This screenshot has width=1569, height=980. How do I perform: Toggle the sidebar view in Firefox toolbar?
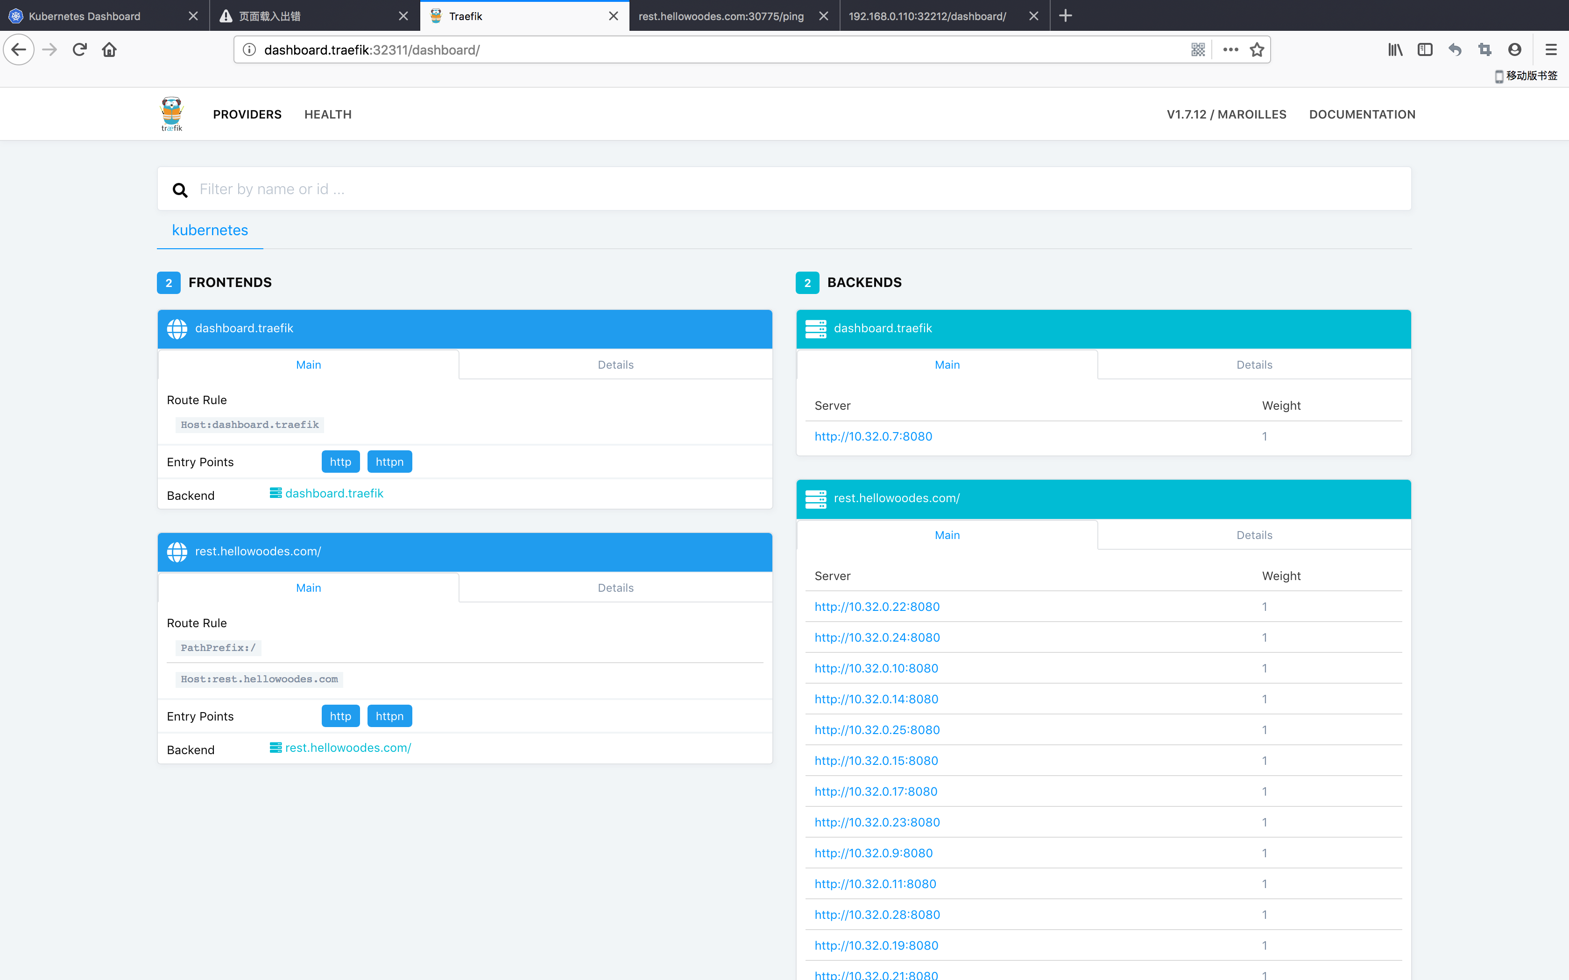[1424, 49]
